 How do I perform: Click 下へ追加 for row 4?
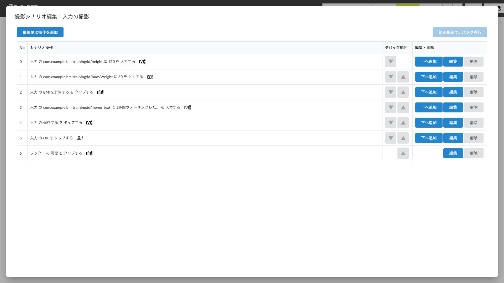[429, 123]
